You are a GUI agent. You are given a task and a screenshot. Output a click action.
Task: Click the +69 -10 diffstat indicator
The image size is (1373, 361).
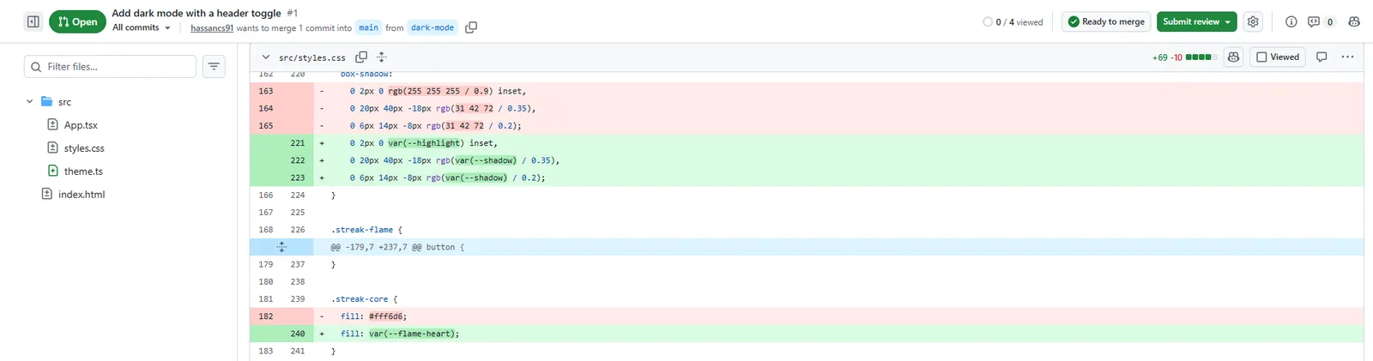point(1184,57)
